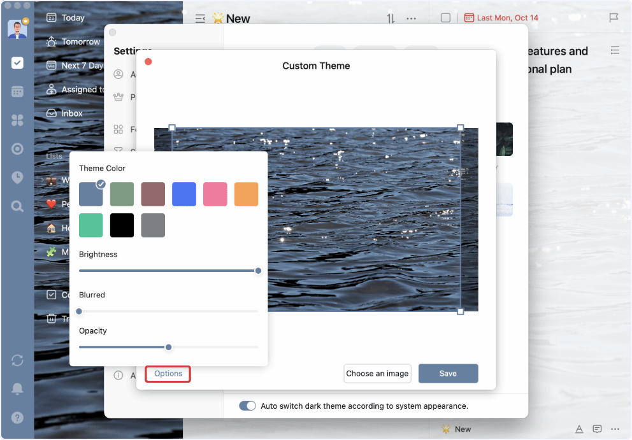Pick the orange theme color swatch
Viewport: 632px width, 440px height.
point(246,194)
